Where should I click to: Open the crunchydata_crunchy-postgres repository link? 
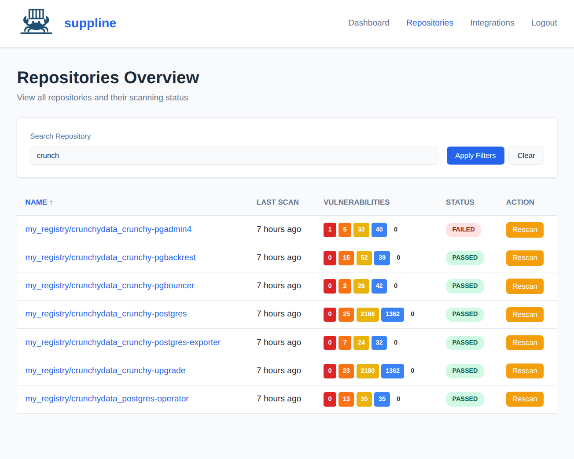tap(106, 314)
